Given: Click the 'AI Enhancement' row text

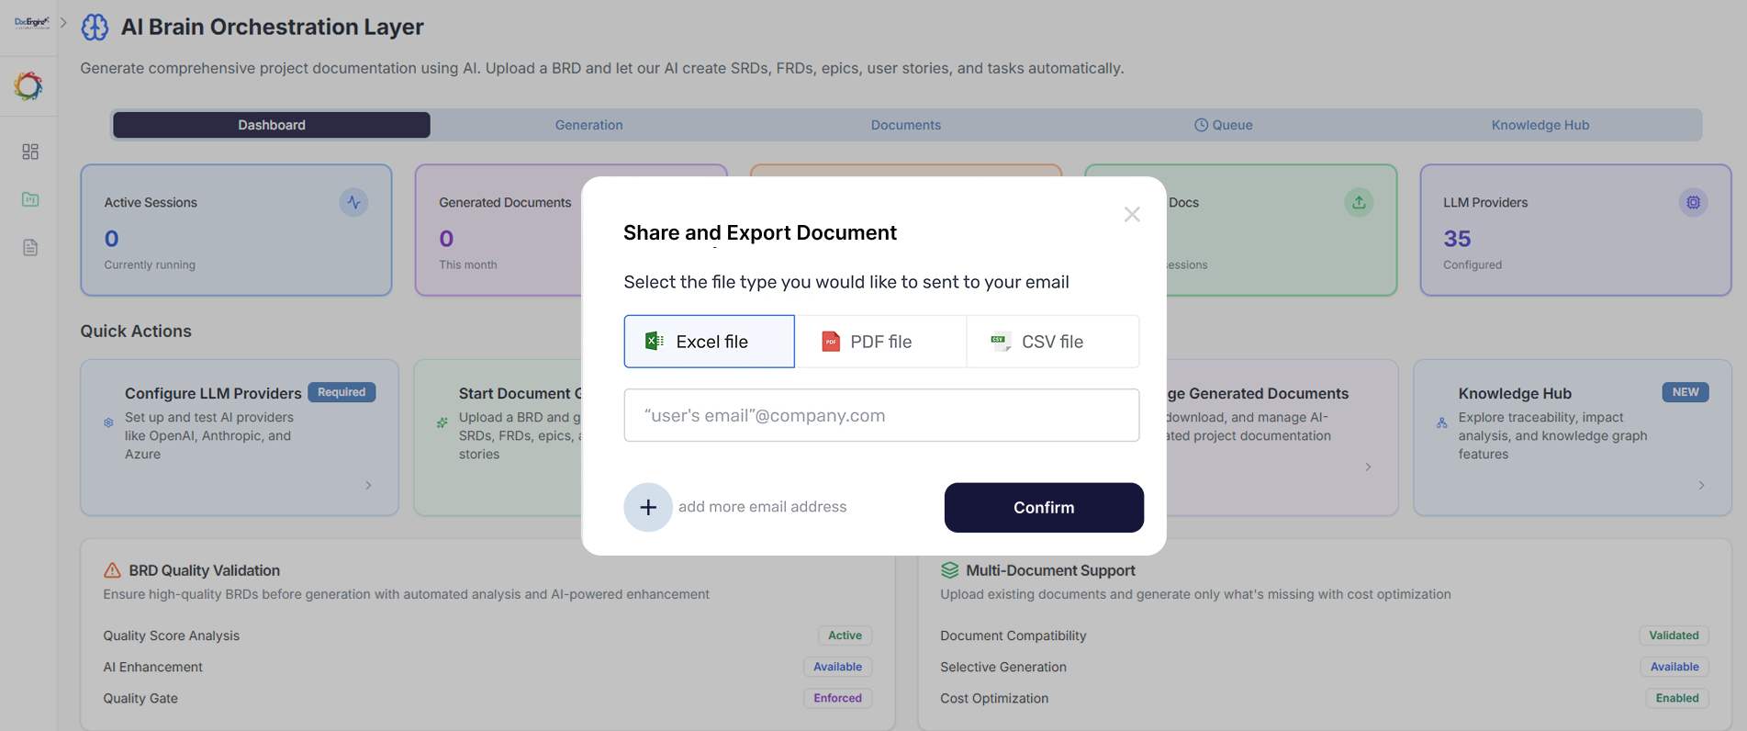Looking at the screenshot, I should [x=152, y=667].
